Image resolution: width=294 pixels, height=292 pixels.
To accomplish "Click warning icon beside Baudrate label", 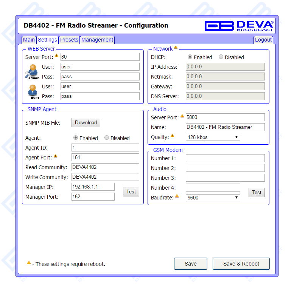I will 177,196.
